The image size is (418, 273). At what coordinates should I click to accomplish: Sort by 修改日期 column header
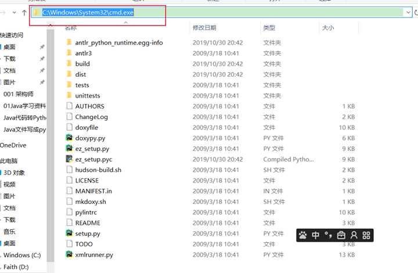[204, 28]
